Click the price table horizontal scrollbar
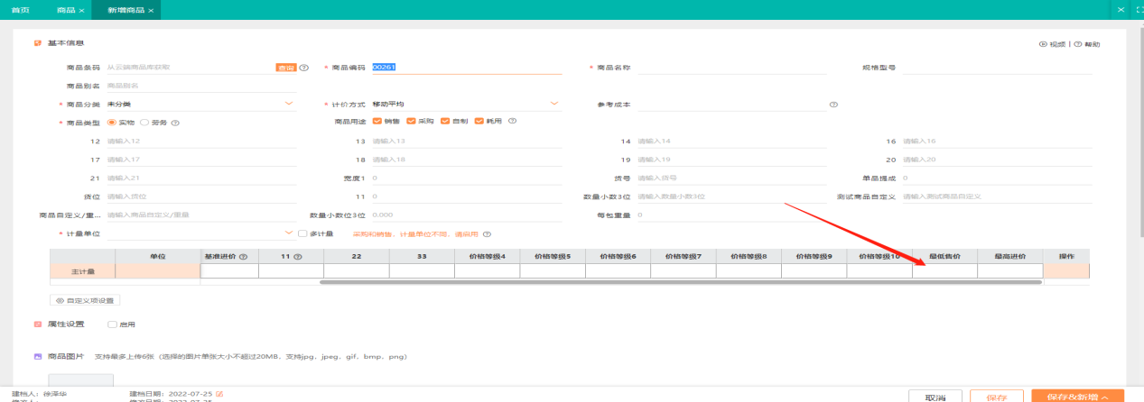 click(680, 282)
